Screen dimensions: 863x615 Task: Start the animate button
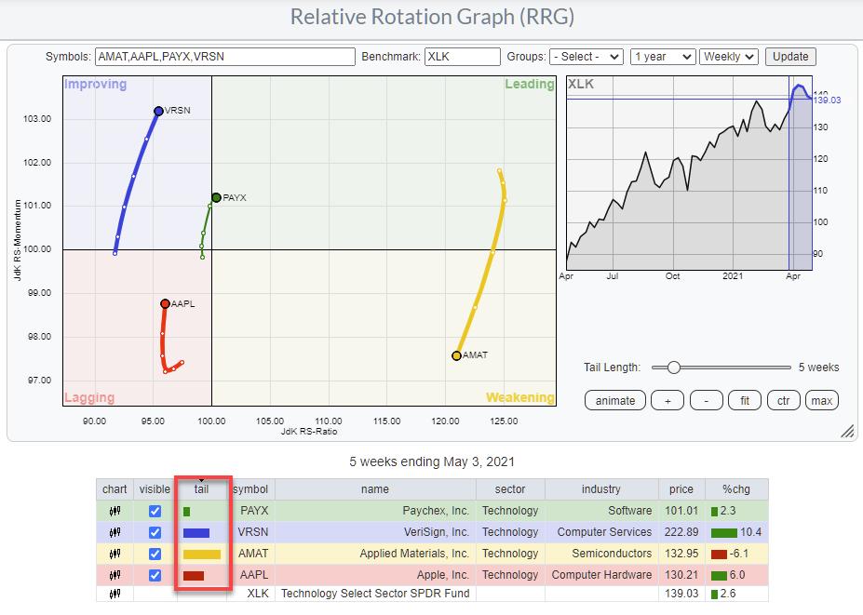(615, 400)
